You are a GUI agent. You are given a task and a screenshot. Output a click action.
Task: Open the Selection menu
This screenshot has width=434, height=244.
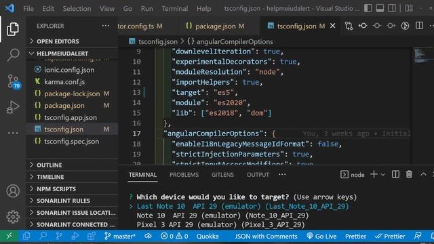tap(77, 9)
